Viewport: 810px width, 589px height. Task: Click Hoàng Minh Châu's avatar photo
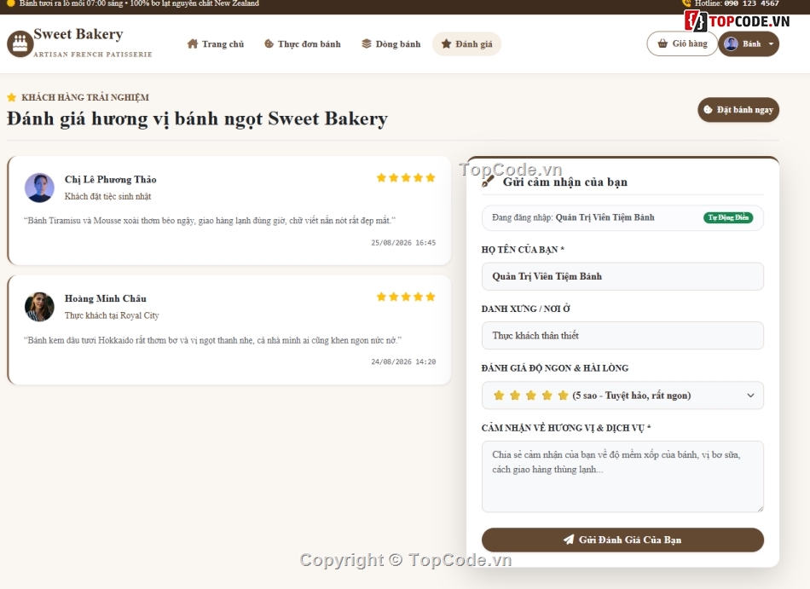pos(39,307)
